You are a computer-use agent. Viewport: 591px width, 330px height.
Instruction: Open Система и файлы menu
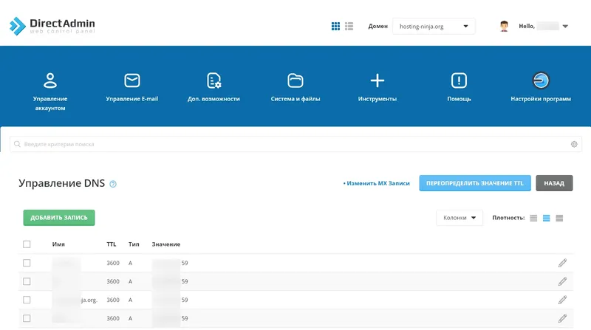click(x=295, y=87)
